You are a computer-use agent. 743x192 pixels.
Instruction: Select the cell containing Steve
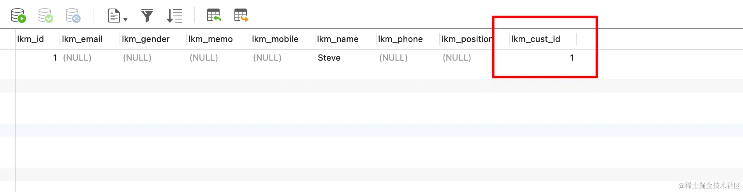[329, 58]
